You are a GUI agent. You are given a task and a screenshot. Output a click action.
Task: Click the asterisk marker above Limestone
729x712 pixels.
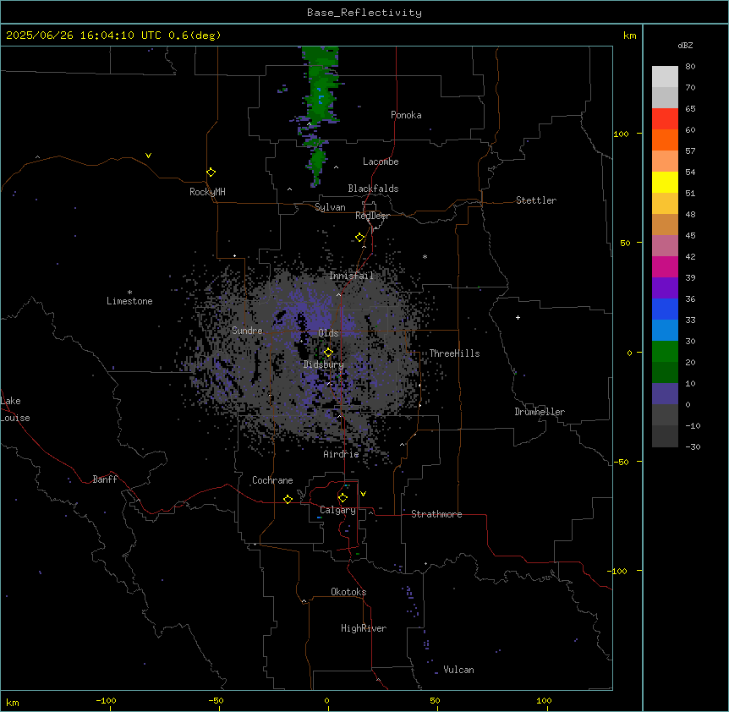pyautogui.click(x=129, y=293)
